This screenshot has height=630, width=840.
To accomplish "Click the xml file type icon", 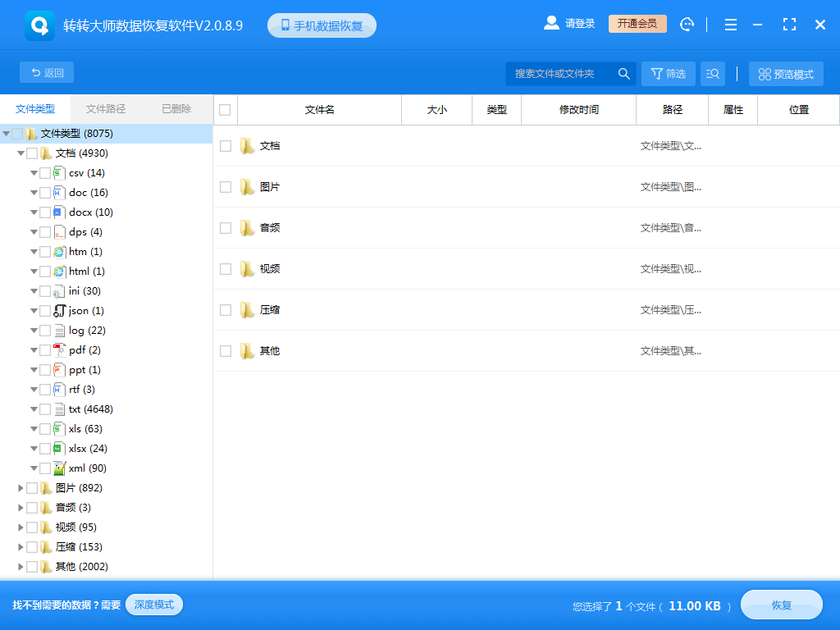I will coord(59,468).
